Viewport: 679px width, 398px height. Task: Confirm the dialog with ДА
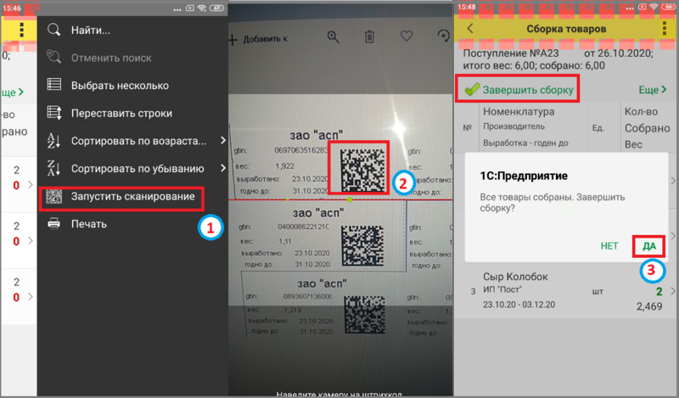[648, 246]
